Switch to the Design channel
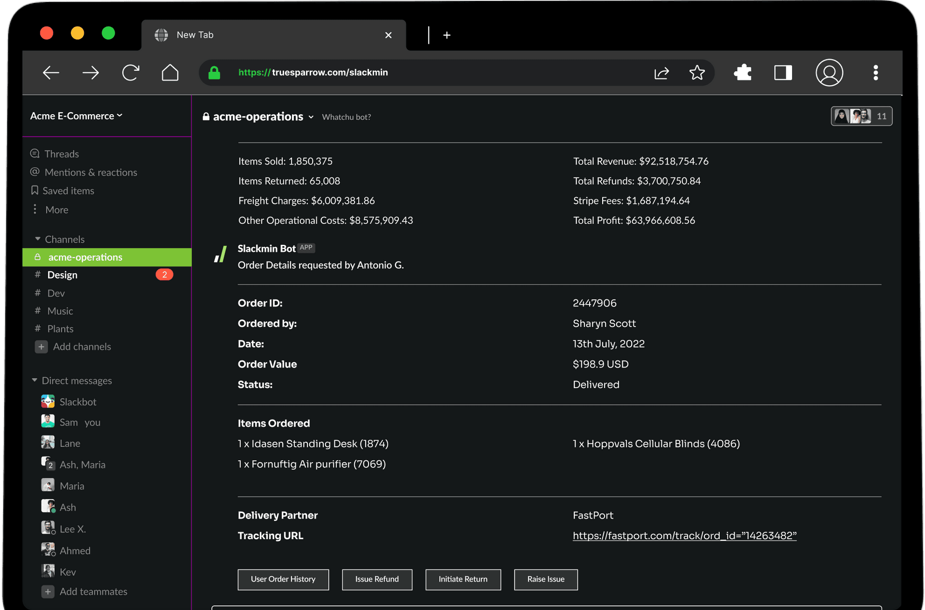925x610 pixels. coord(62,275)
